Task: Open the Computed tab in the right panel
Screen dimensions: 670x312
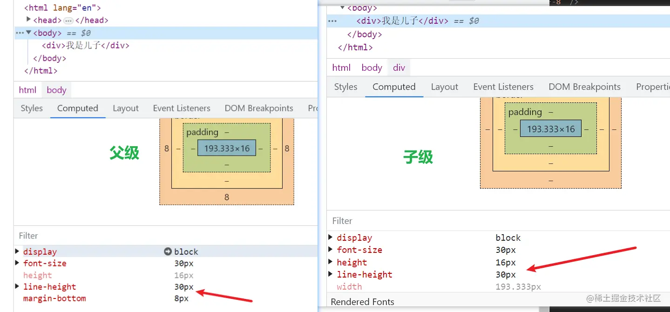Action: click(x=394, y=87)
